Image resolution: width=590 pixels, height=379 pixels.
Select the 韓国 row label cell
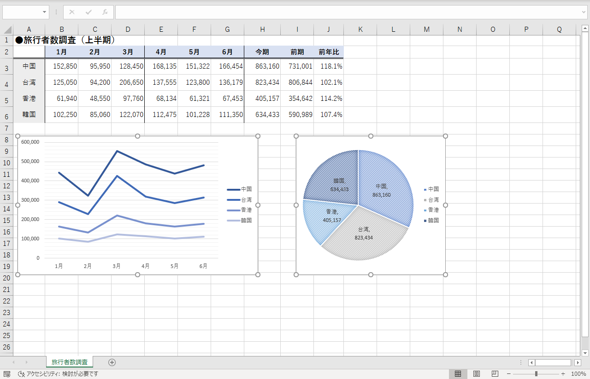29,115
